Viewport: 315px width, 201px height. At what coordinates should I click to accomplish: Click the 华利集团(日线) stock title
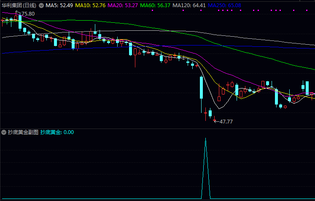(19, 5)
